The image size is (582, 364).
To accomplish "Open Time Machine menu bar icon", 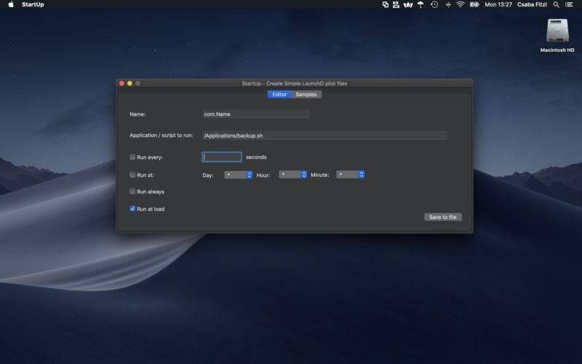I will pos(434,4).
